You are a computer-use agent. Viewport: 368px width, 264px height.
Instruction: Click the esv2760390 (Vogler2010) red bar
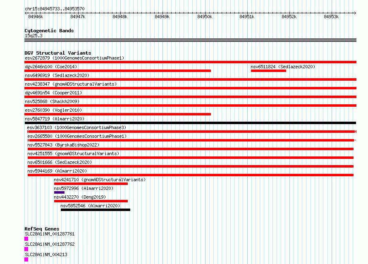click(117, 114)
